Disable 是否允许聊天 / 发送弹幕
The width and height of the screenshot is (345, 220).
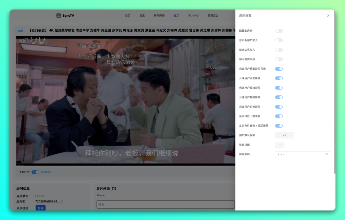point(279,126)
